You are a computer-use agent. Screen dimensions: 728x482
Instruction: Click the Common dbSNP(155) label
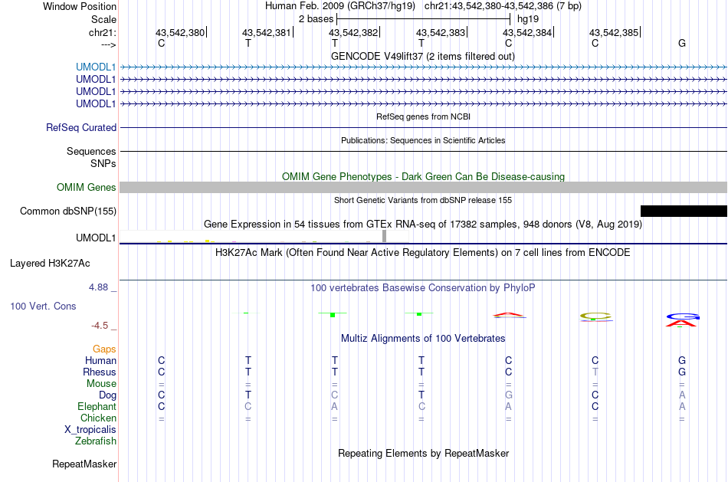(68, 211)
